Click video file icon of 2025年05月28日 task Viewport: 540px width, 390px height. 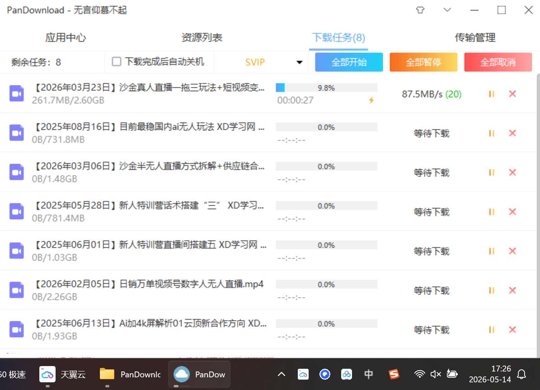pyautogui.click(x=17, y=211)
